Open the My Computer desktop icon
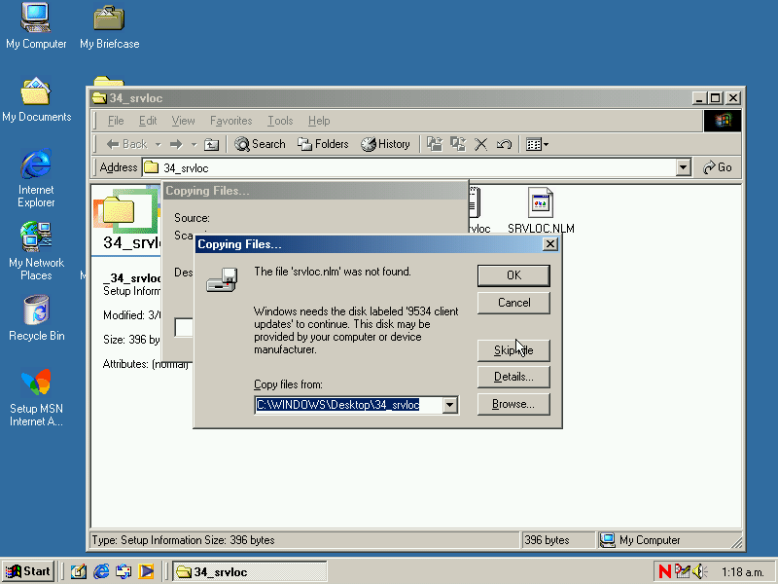The height and width of the screenshot is (584, 778). (36, 26)
